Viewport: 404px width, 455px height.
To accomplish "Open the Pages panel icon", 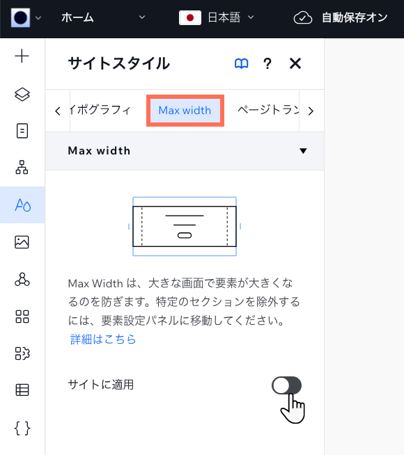I will pos(22,131).
